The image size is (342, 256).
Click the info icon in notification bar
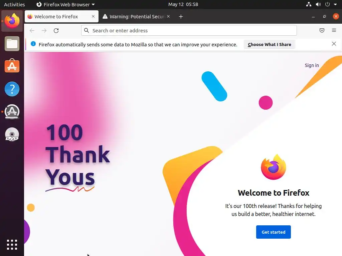point(33,44)
